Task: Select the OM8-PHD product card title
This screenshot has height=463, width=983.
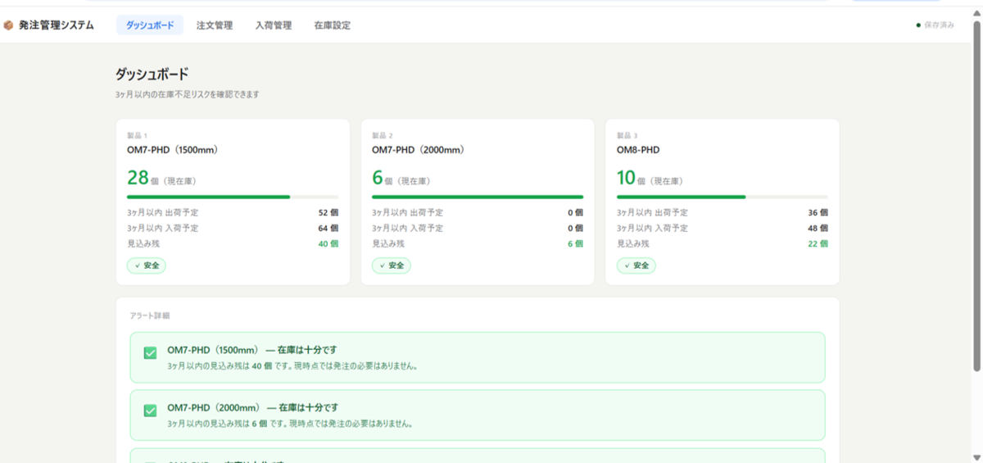Action: pyautogui.click(x=638, y=150)
